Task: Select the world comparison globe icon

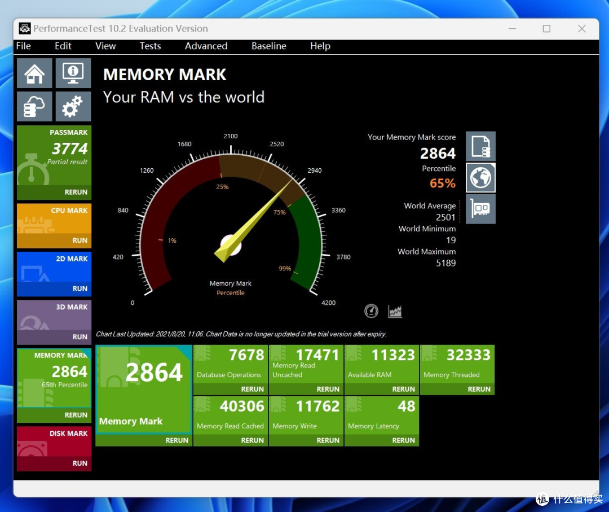Action: (x=480, y=178)
